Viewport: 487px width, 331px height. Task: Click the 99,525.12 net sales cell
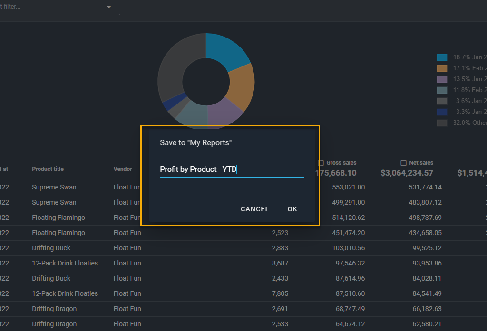pos(425,248)
